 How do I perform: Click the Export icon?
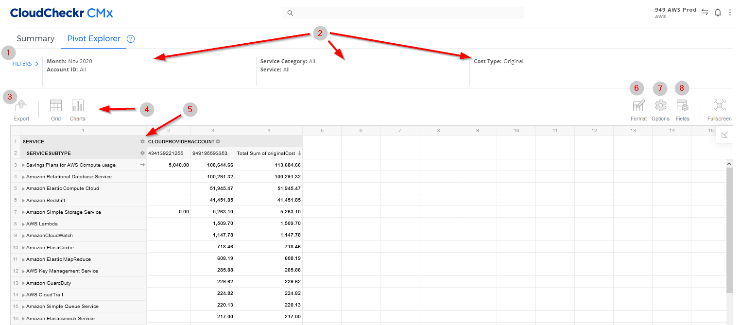click(21, 105)
